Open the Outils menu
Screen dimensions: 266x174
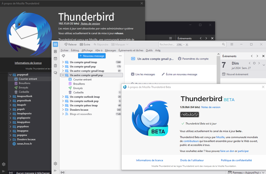149,50
